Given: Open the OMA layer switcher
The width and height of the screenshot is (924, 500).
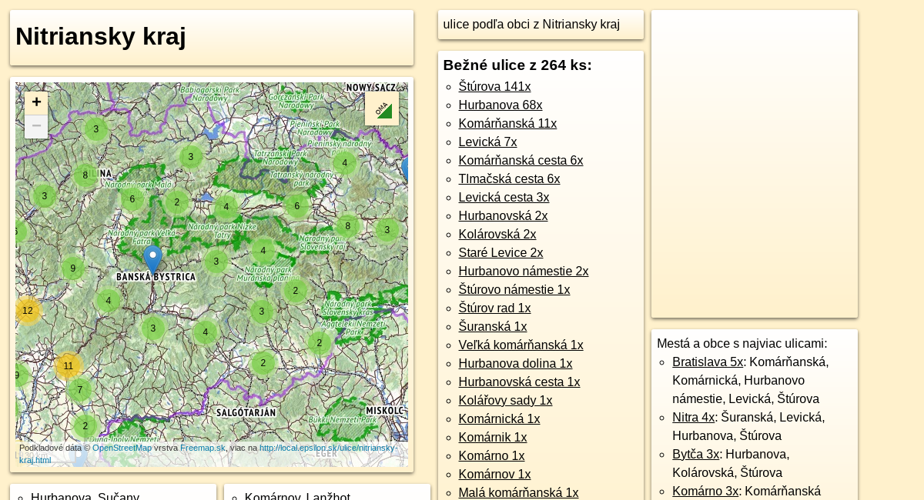Looking at the screenshot, I should 381,109.
